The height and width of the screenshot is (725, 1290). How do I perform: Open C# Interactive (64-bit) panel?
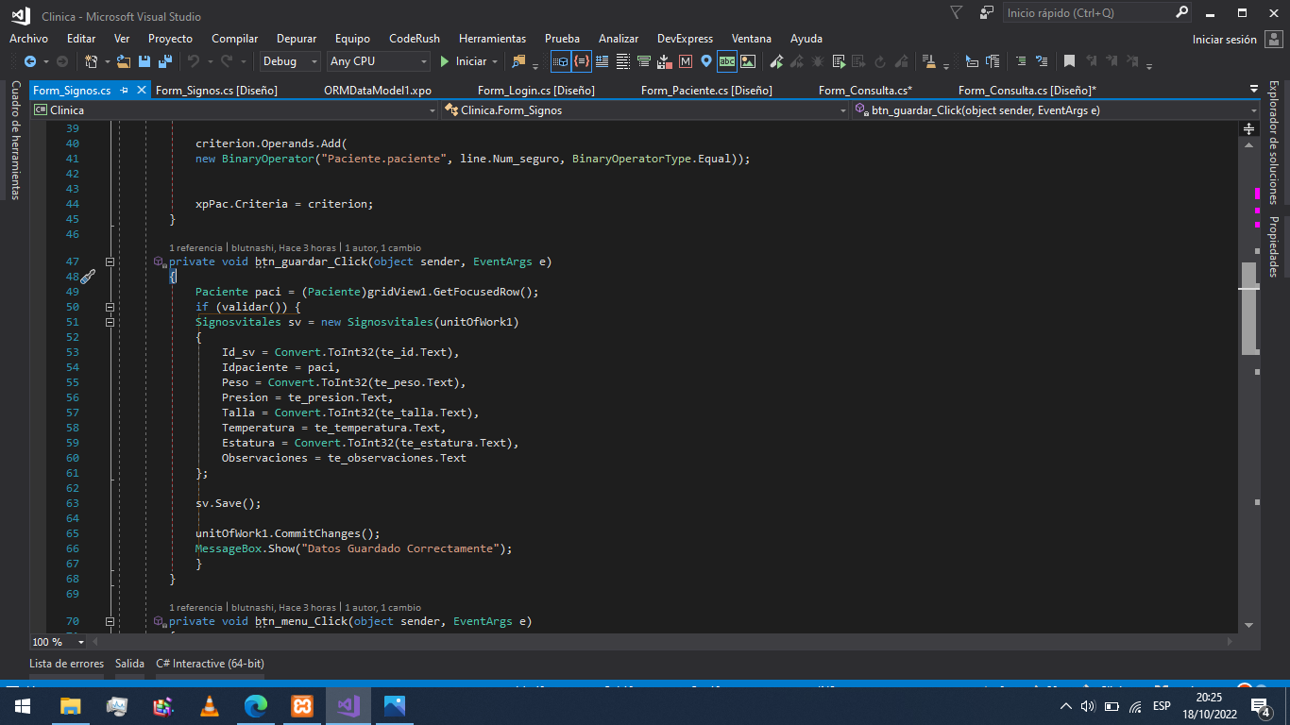point(210,664)
